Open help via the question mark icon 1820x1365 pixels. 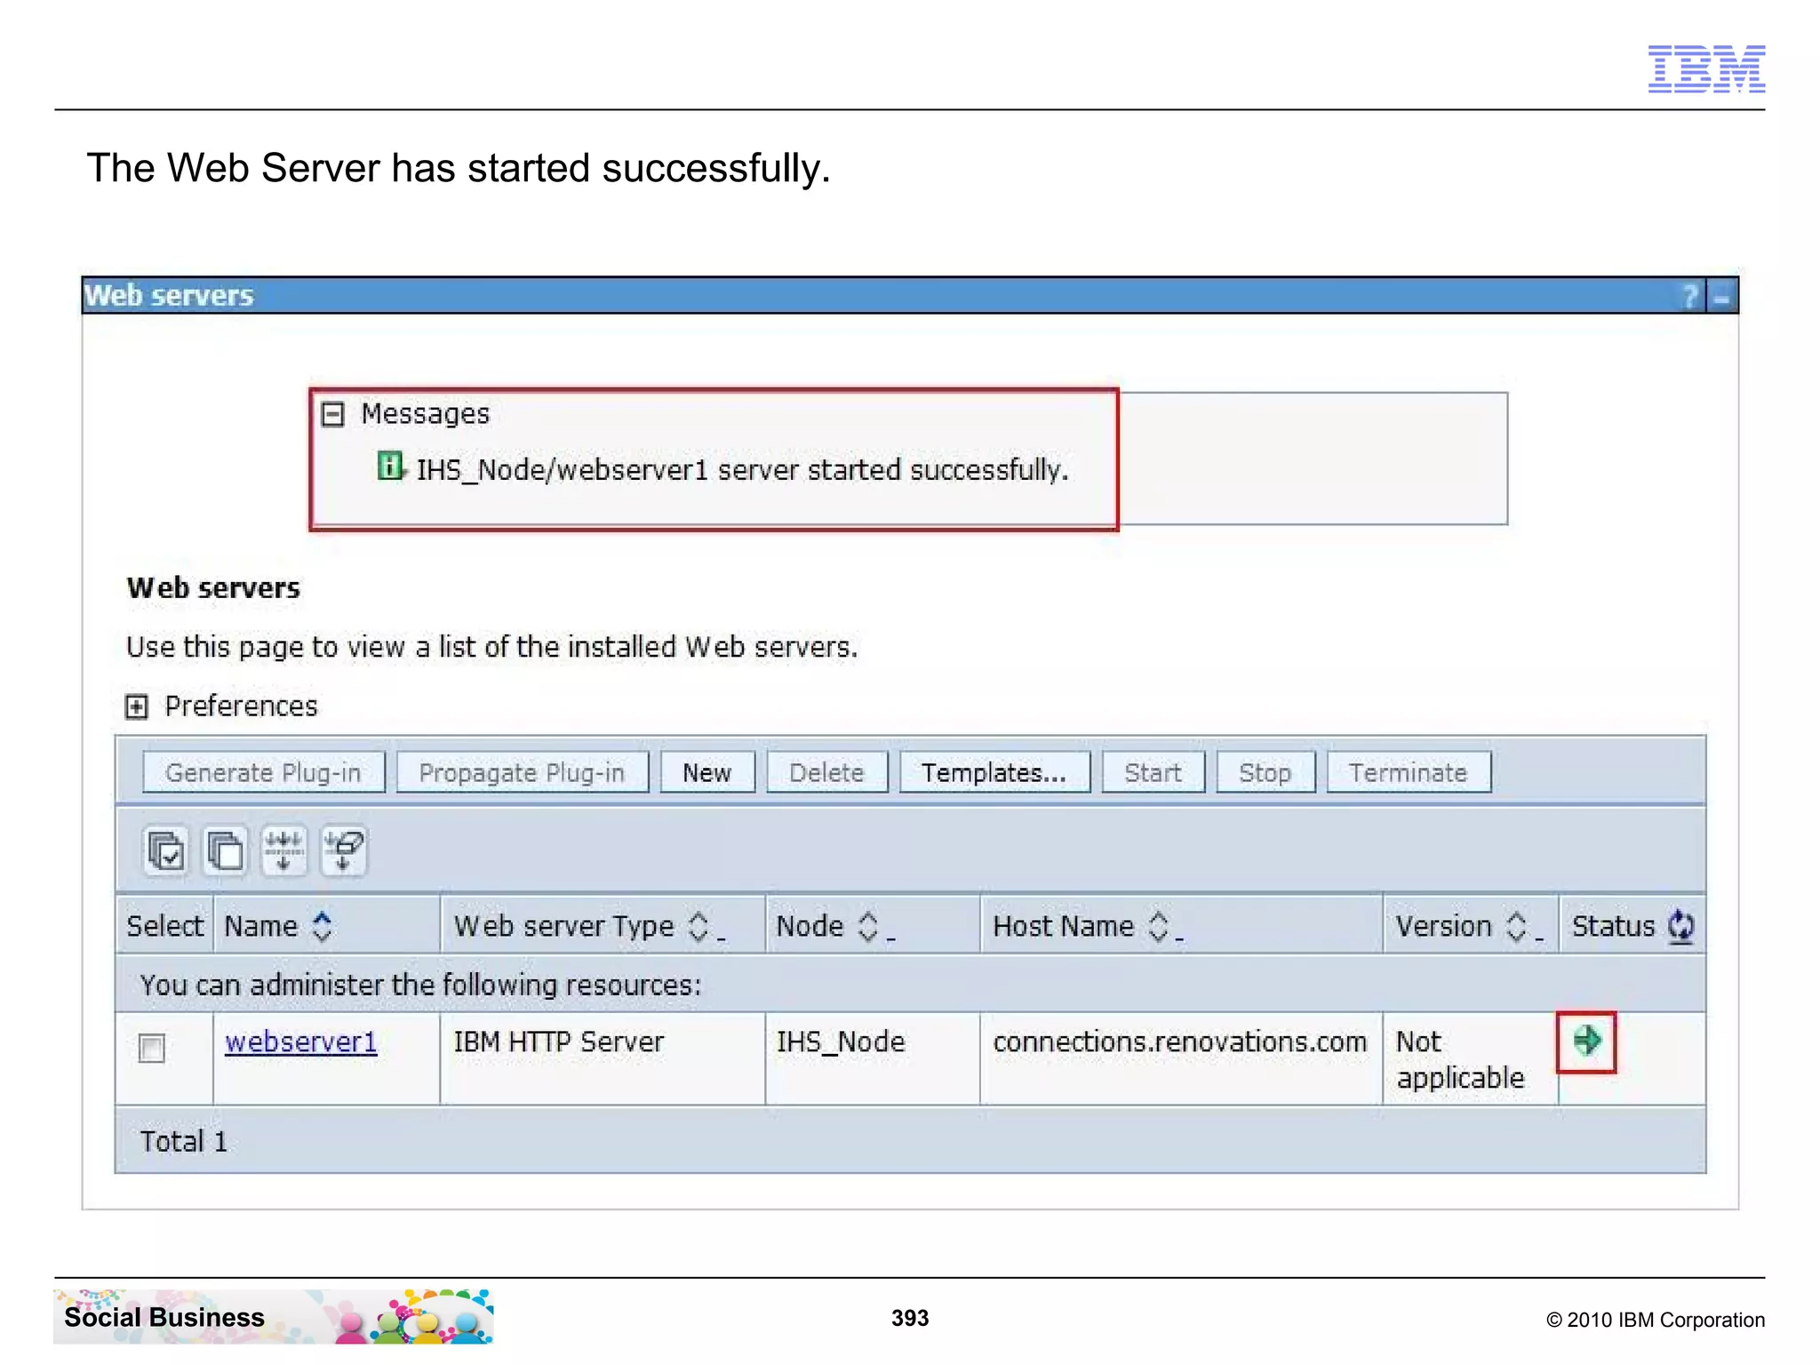point(1689,296)
